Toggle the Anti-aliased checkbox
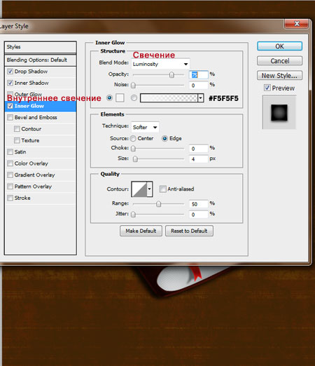Screen dimensions: 315x366 point(163,189)
